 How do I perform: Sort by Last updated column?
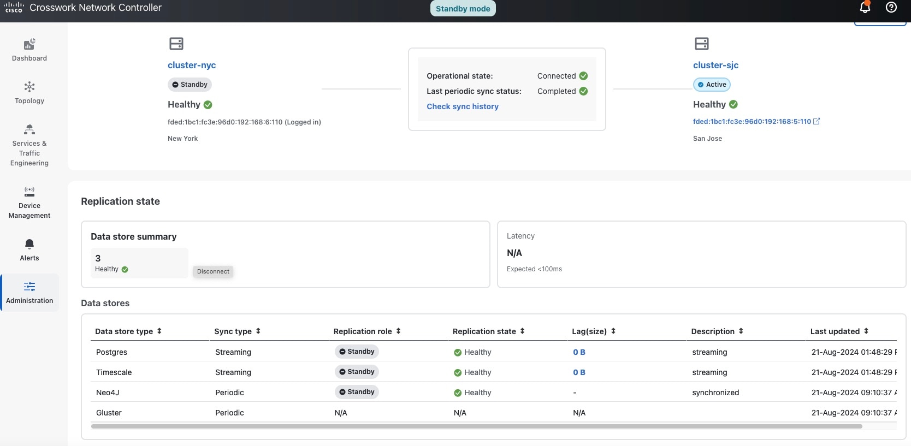coord(866,331)
